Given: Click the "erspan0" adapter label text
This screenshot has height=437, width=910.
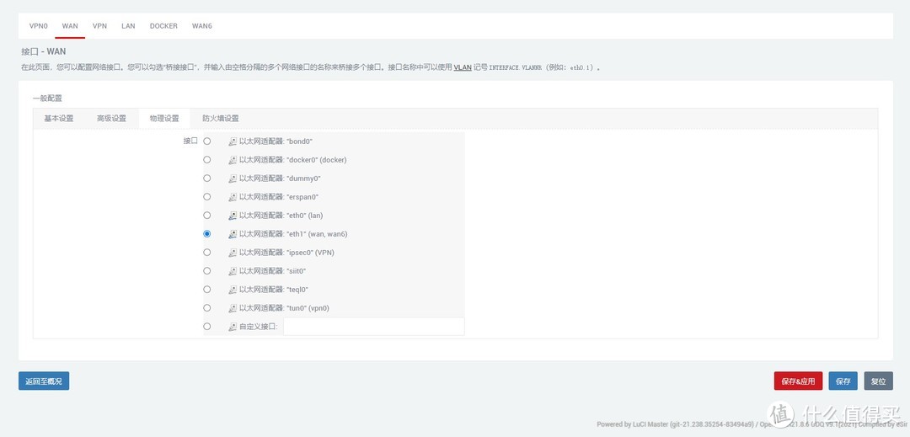Looking at the screenshot, I should pyautogui.click(x=279, y=197).
